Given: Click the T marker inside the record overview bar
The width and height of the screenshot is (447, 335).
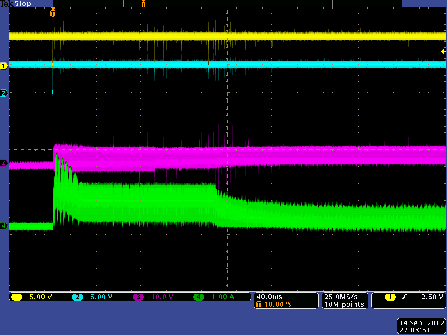Looking at the screenshot, I should [x=144, y=3].
